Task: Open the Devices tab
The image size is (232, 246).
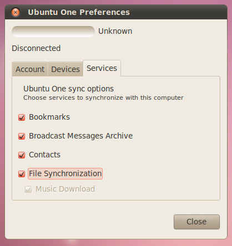Action: pos(65,69)
